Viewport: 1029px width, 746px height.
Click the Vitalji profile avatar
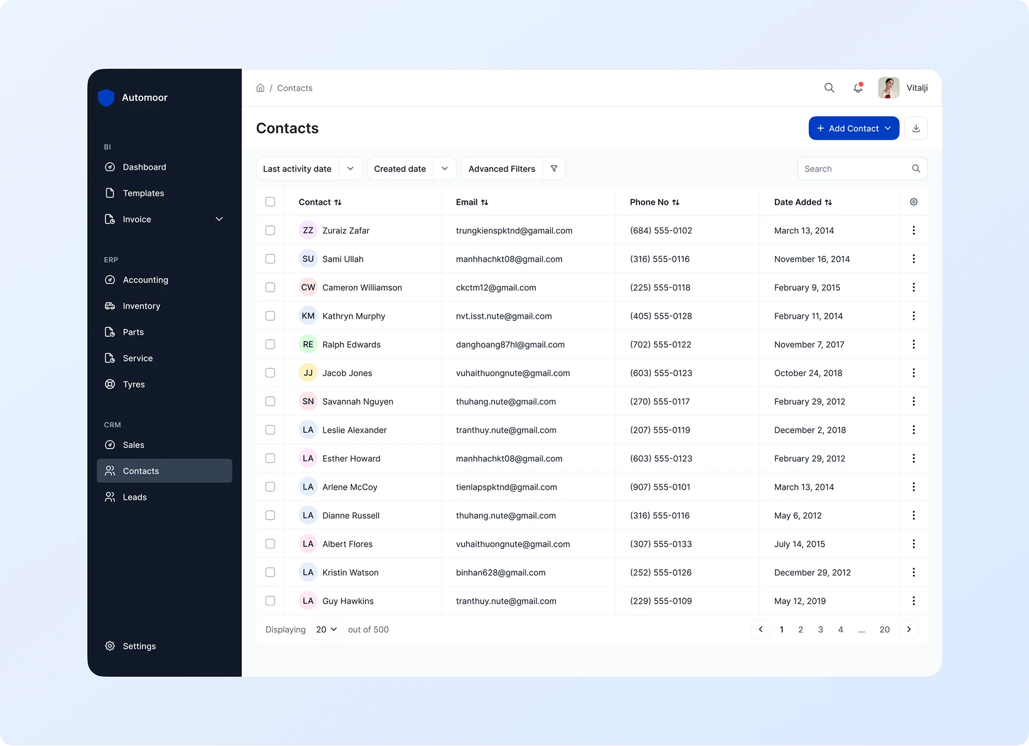888,88
